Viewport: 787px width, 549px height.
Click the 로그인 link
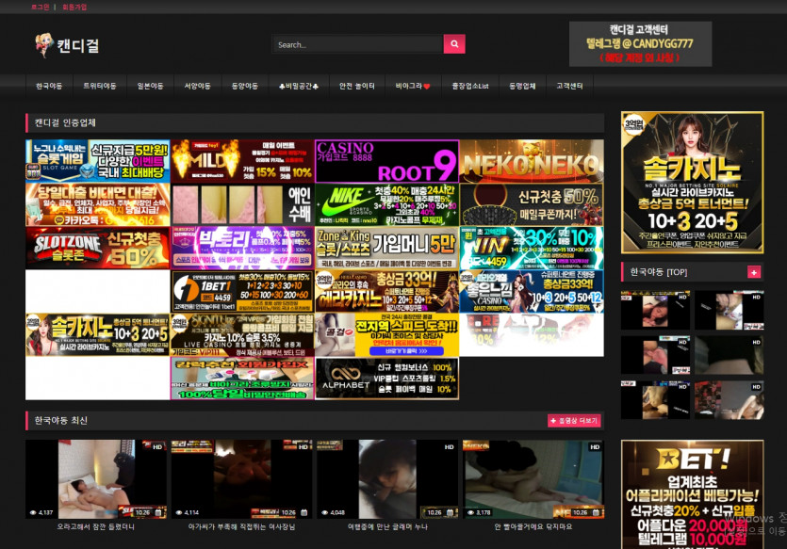[x=41, y=7]
